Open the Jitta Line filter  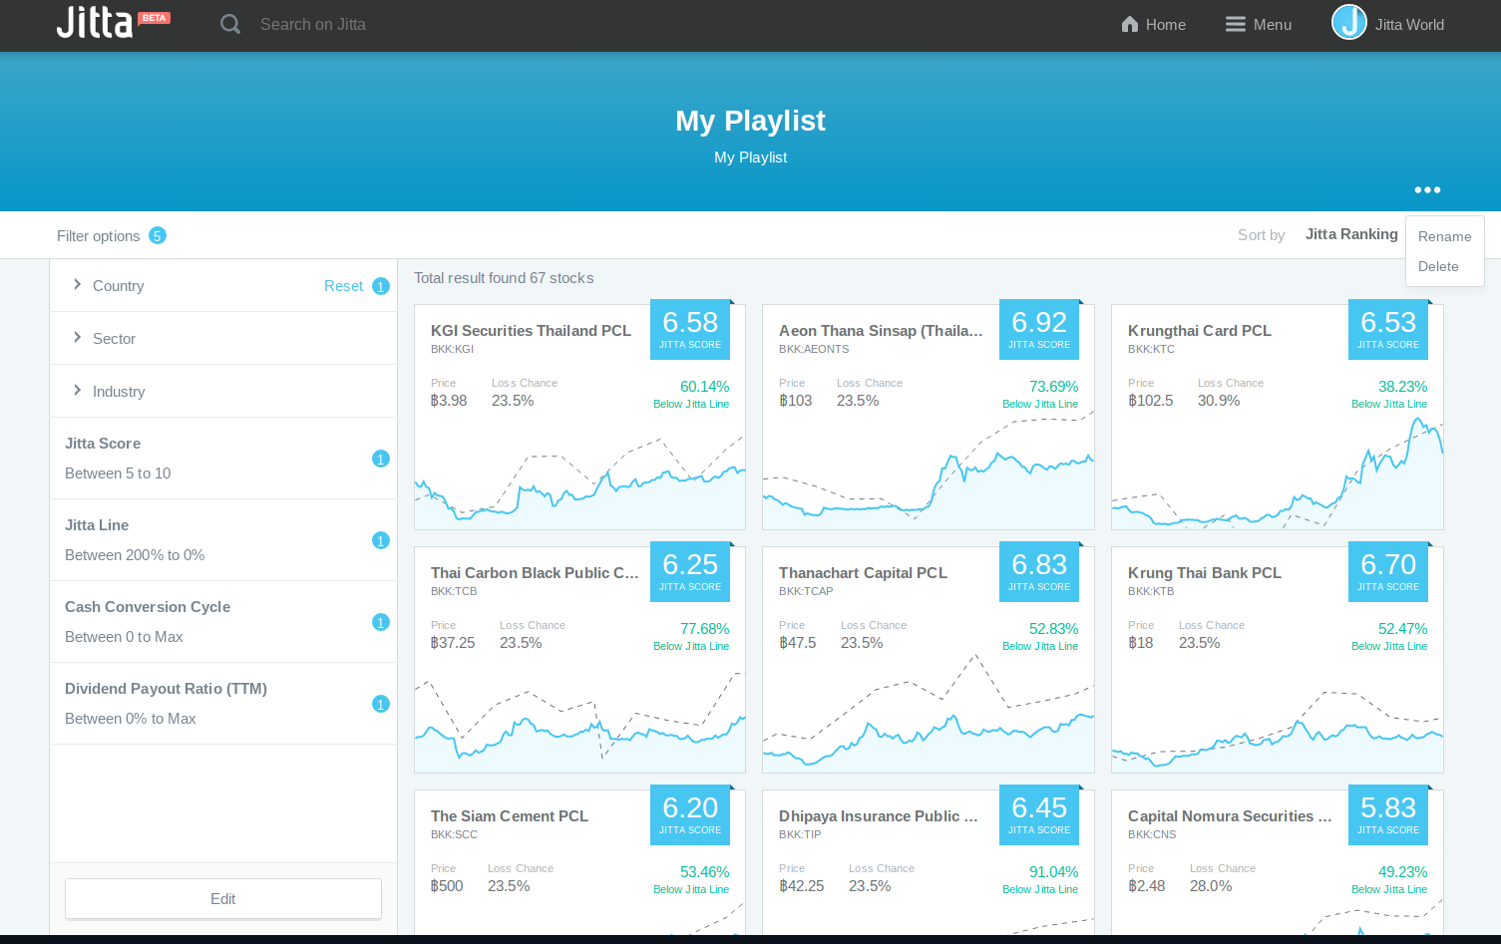[x=223, y=540]
